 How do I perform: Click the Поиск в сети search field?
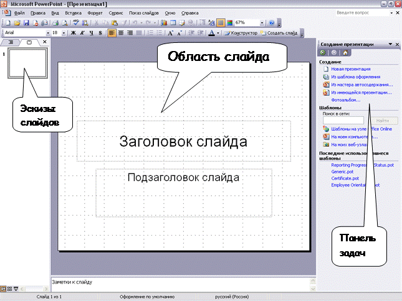(343, 121)
